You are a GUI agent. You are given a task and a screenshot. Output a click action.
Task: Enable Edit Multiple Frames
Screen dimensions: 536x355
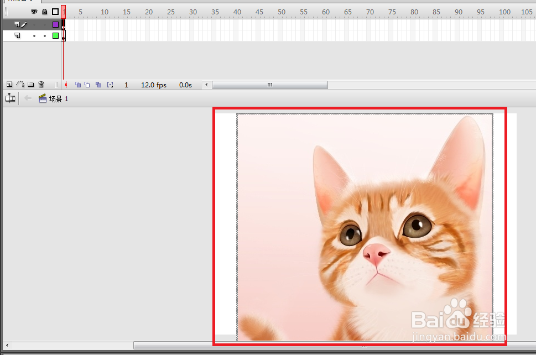pos(98,85)
